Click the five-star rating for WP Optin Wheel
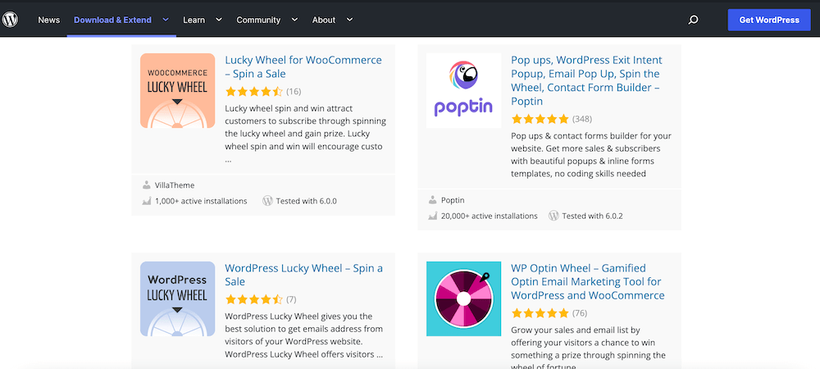 [540, 313]
